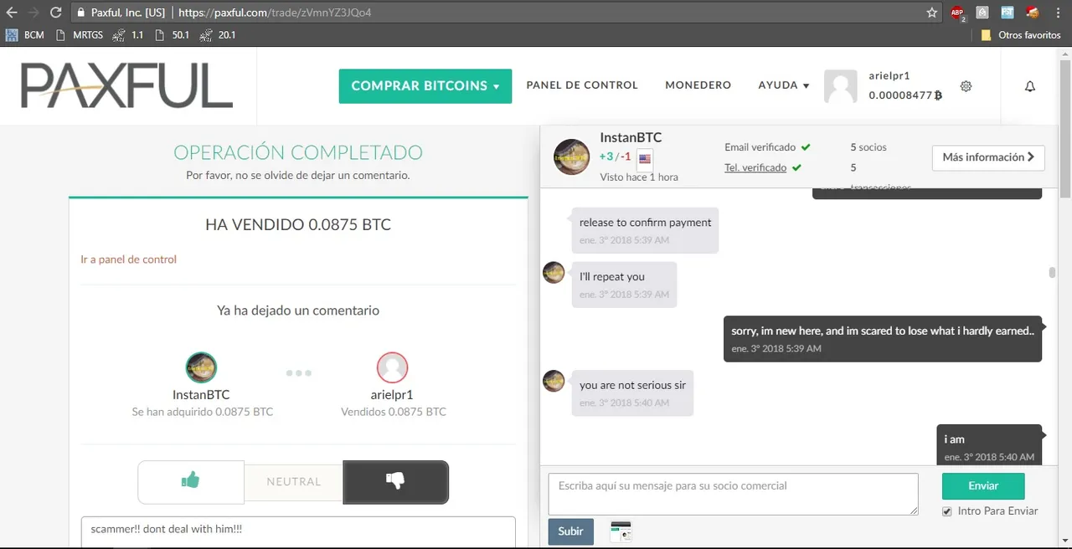
Task: Click the "release to confirm payment" chat message
Action: tap(645, 230)
